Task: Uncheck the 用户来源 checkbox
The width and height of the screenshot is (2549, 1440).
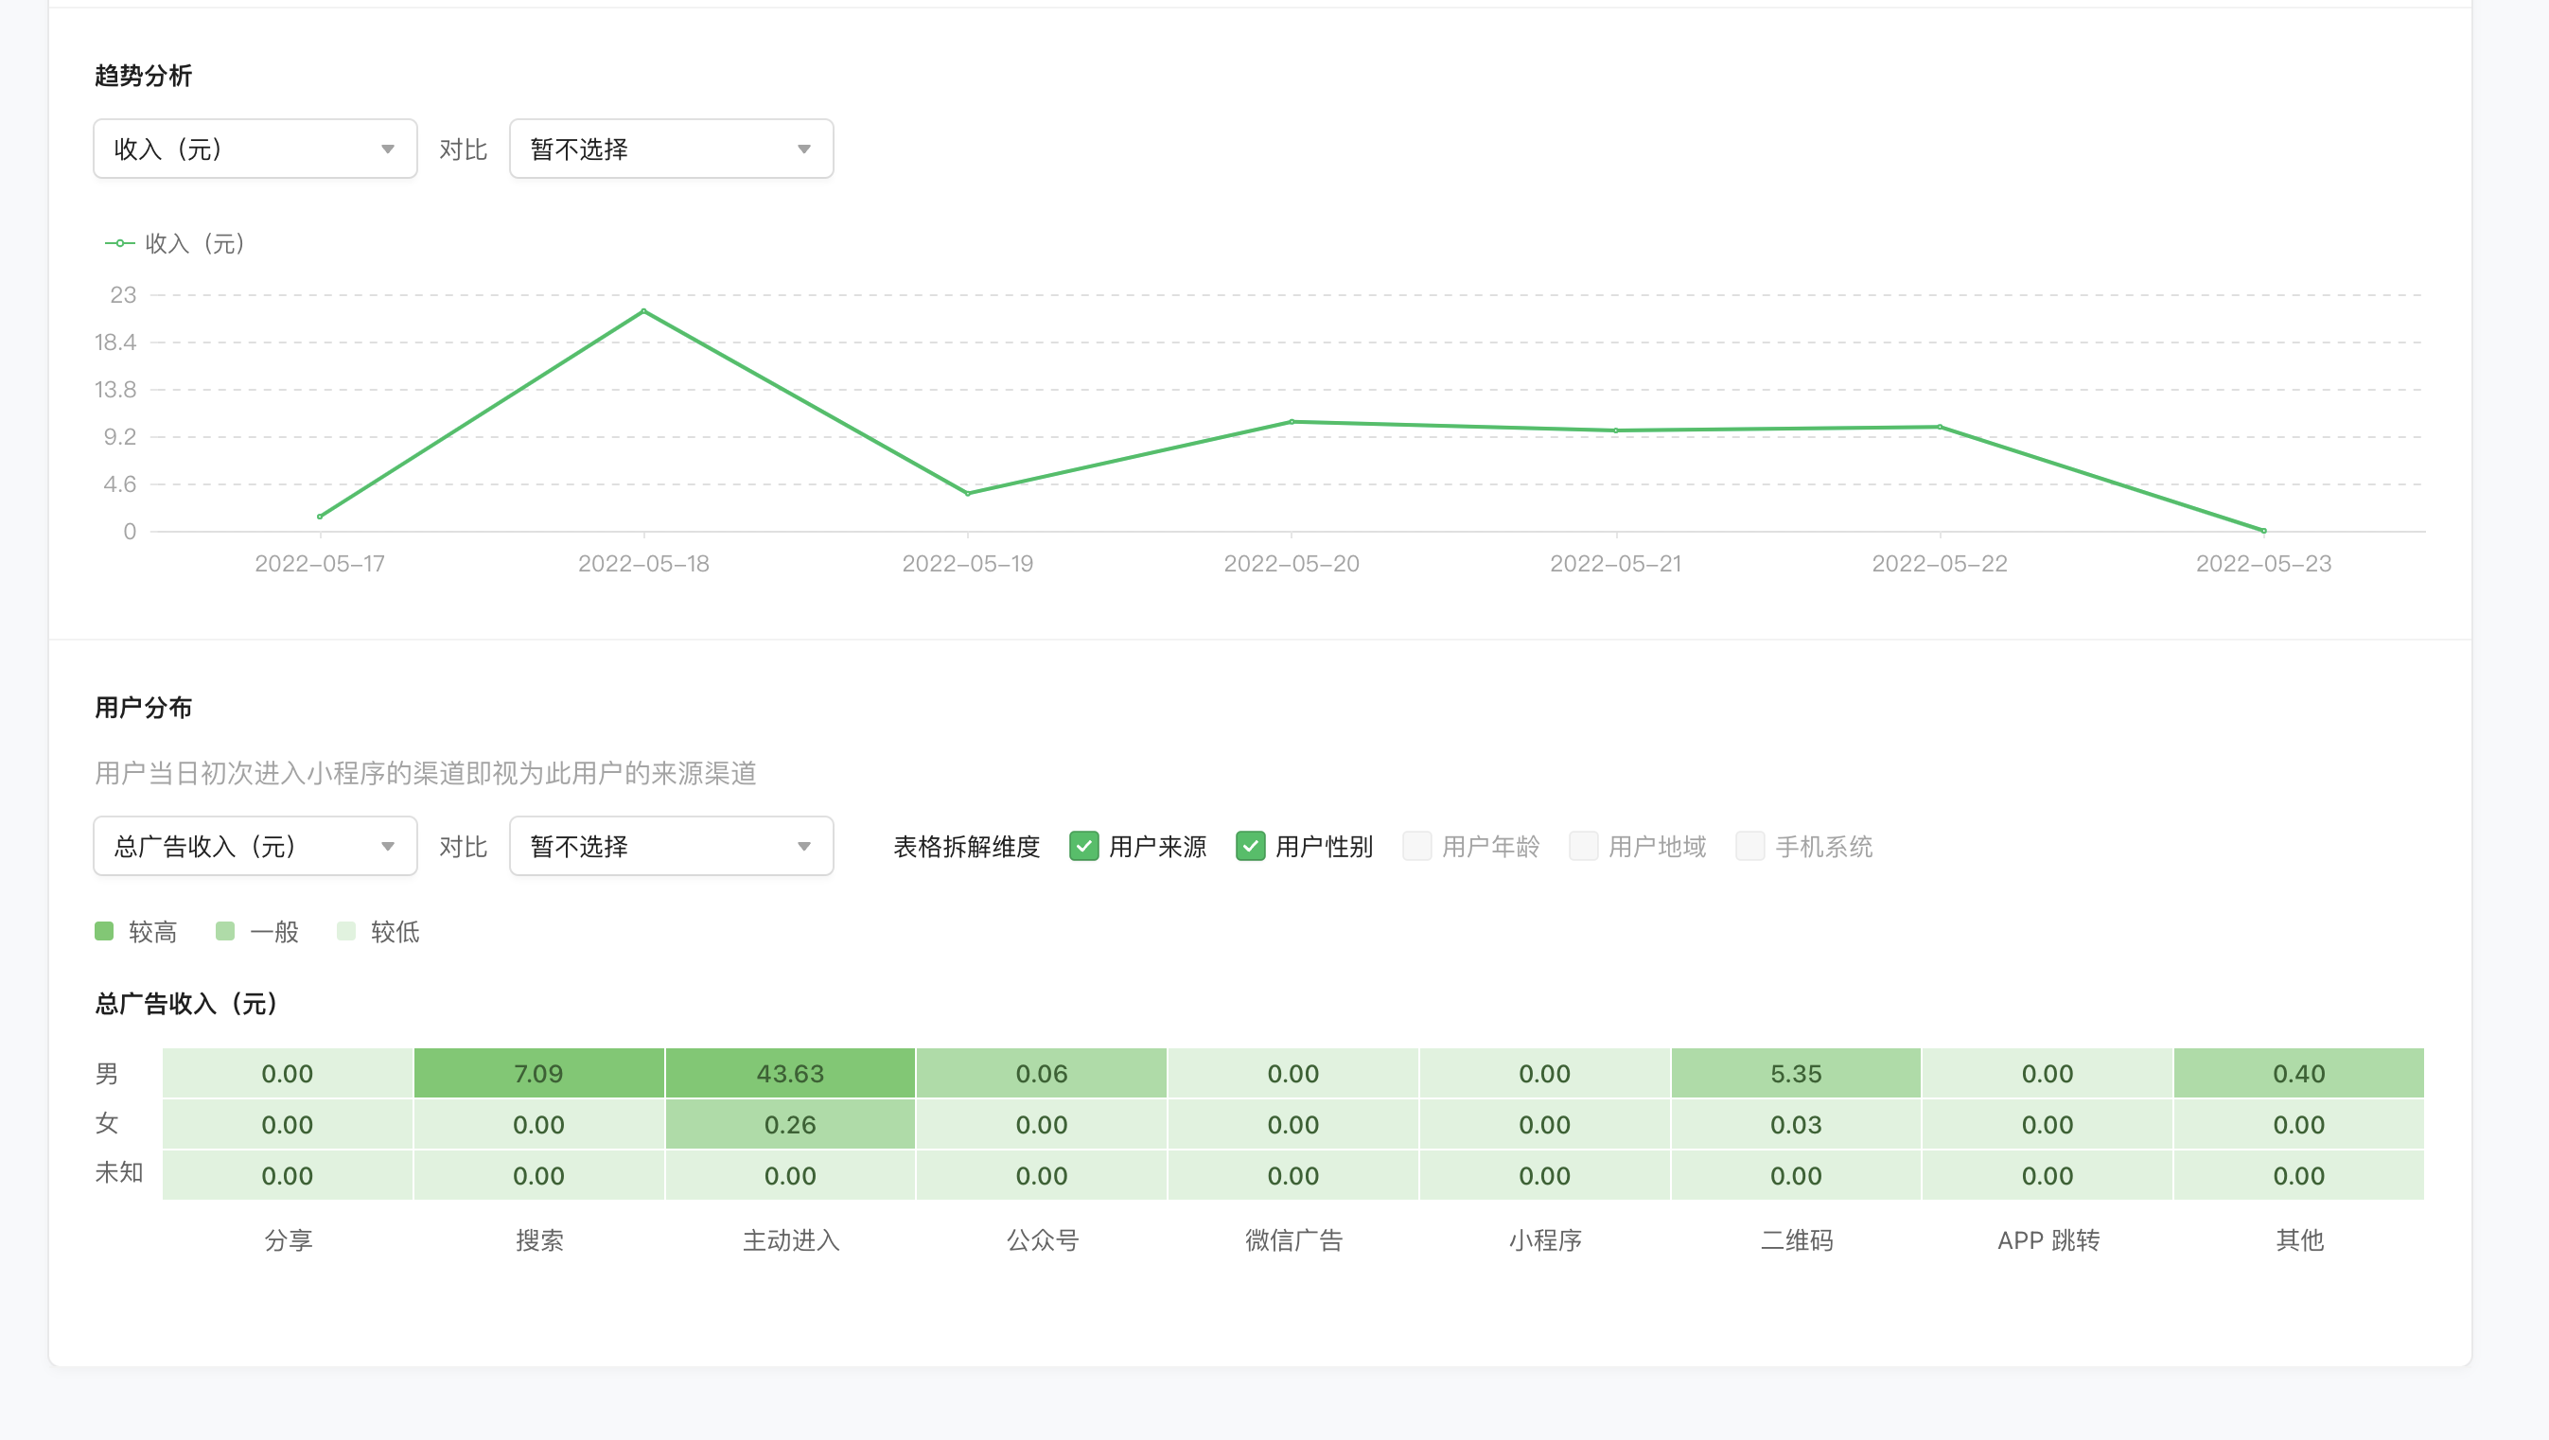Action: click(x=1083, y=846)
